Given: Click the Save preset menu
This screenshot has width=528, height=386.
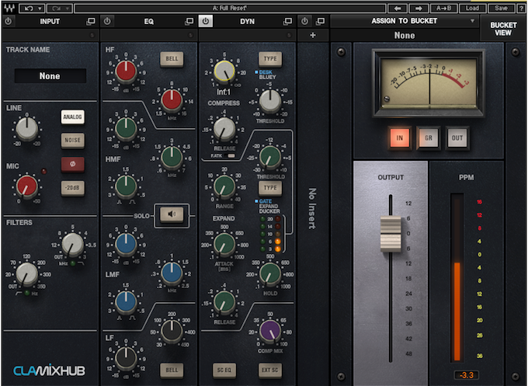Looking at the screenshot, I should 501,8.
